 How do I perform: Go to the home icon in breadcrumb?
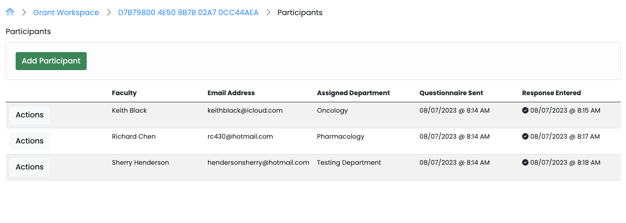click(x=10, y=12)
